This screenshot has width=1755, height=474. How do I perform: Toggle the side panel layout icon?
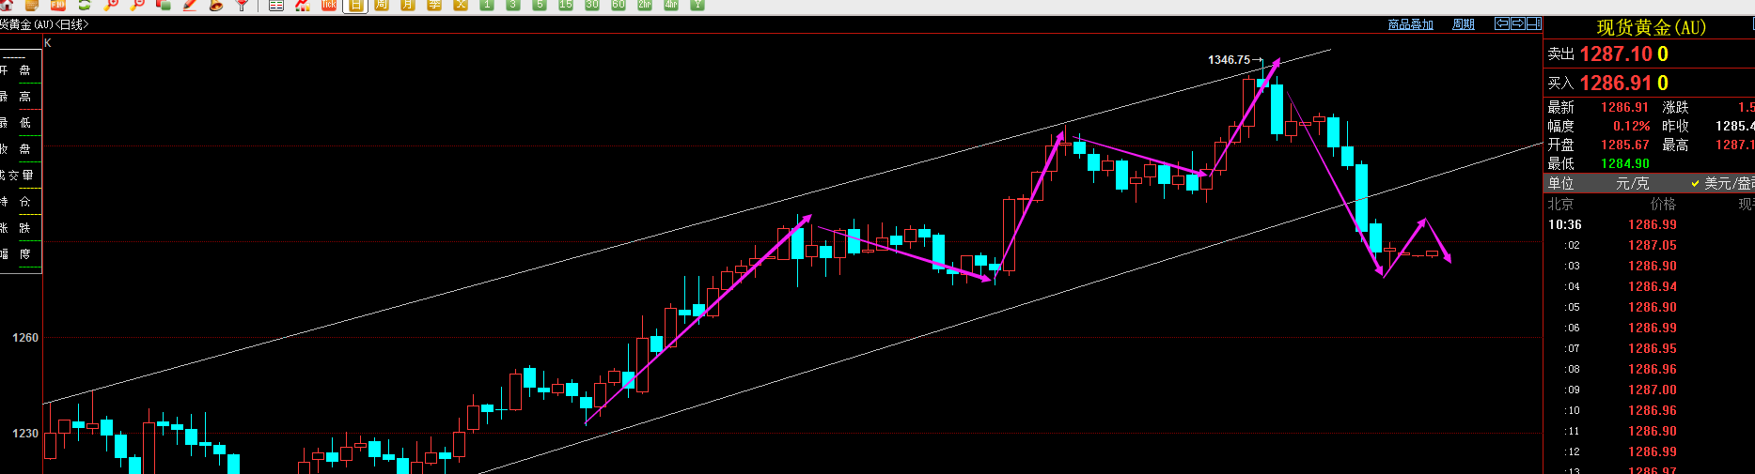click(x=1534, y=23)
